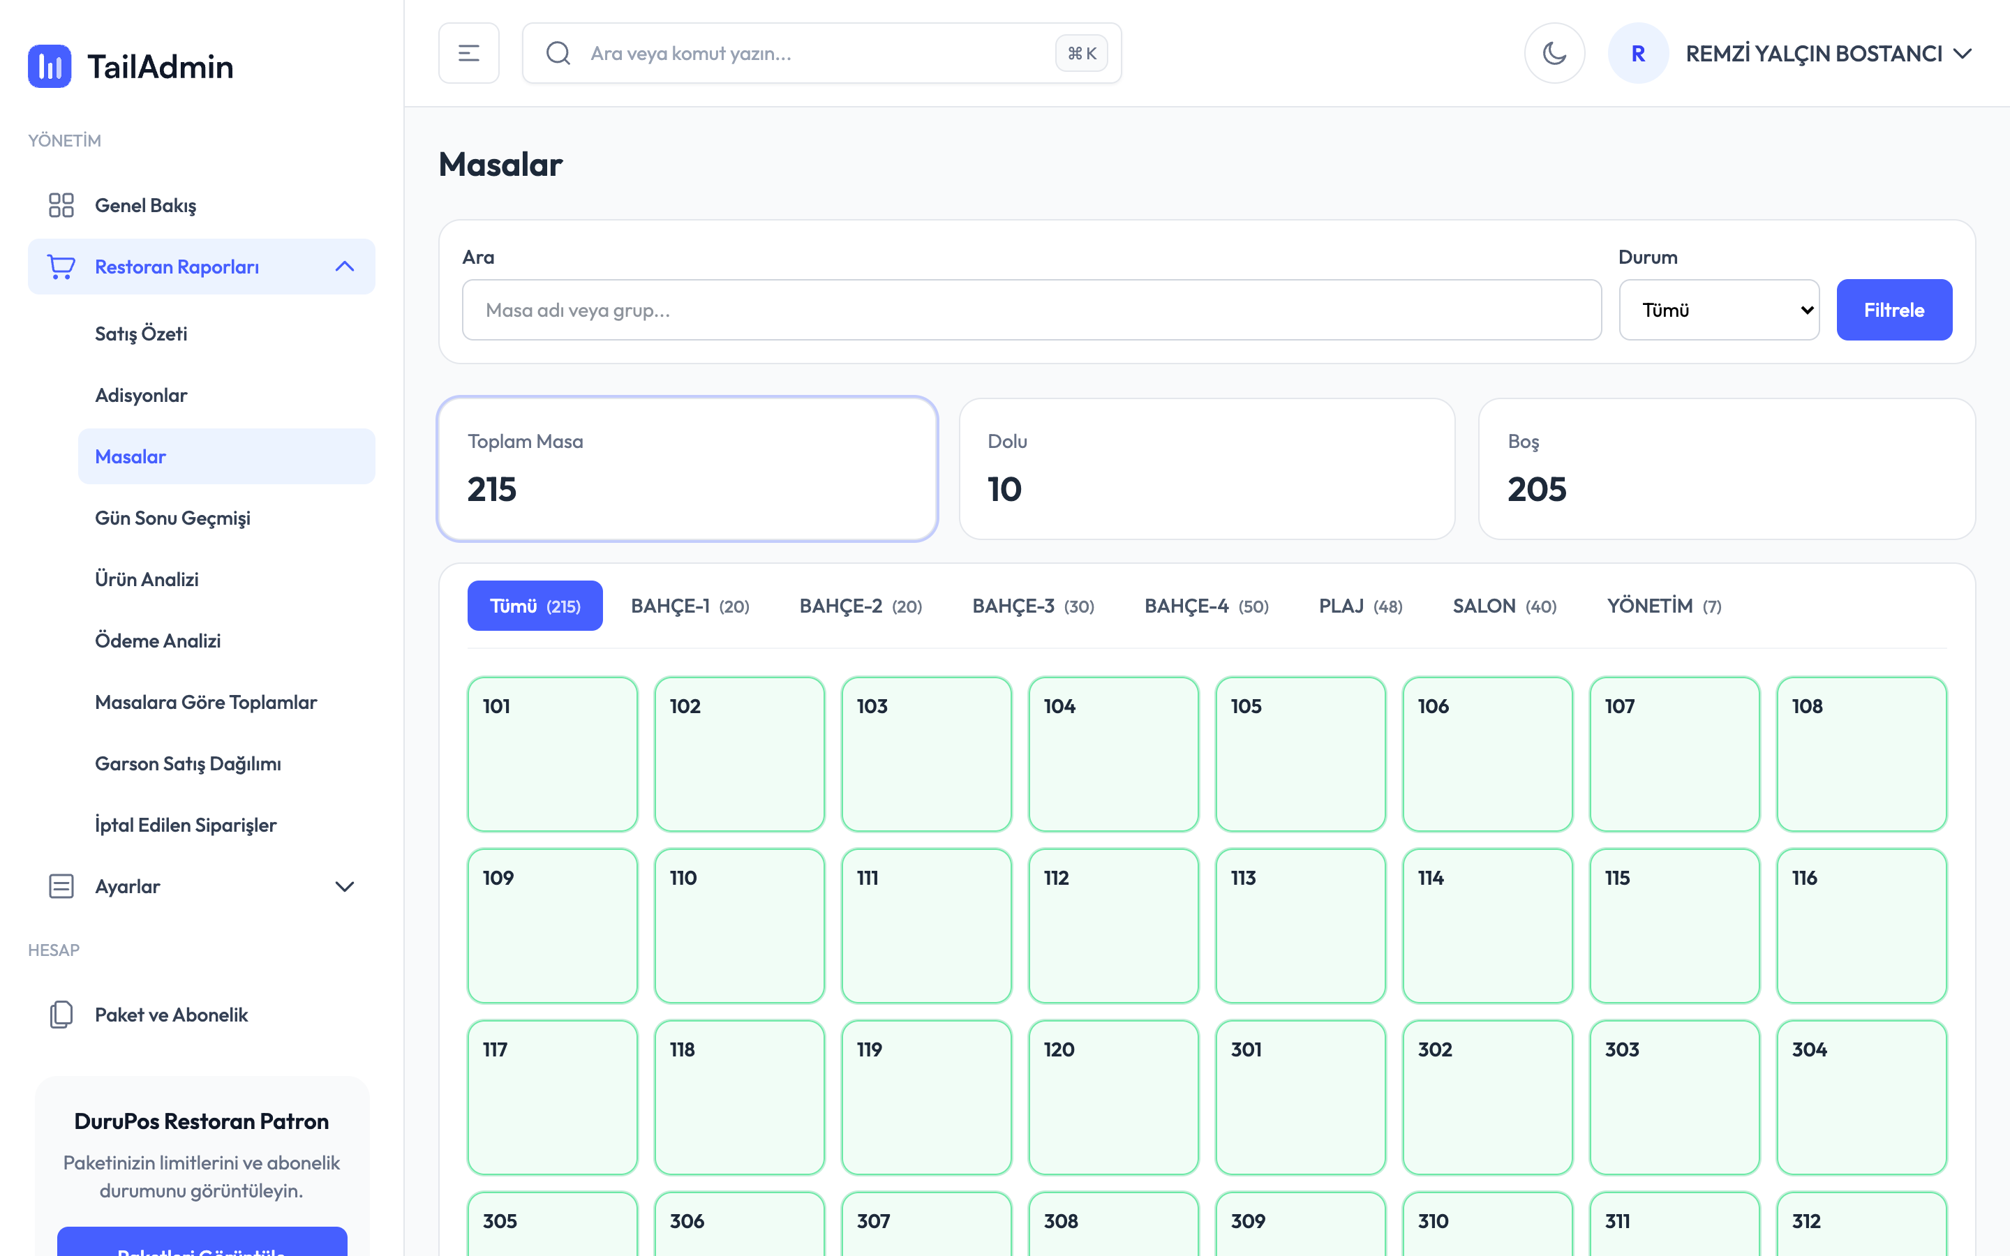
Task: Open table 102 card
Action: [x=739, y=754]
